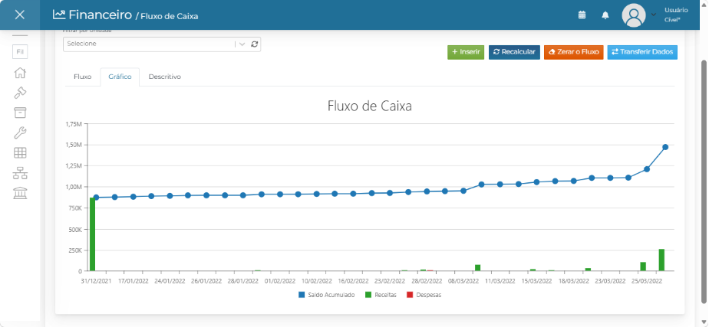Image resolution: width=709 pixels, height=327 pixels.
Task: Click the 11/03/2022 axis label
Action: point(500,280)
